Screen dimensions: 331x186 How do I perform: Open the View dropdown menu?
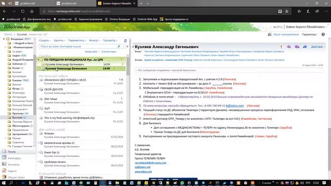click(x=110, y=40)
